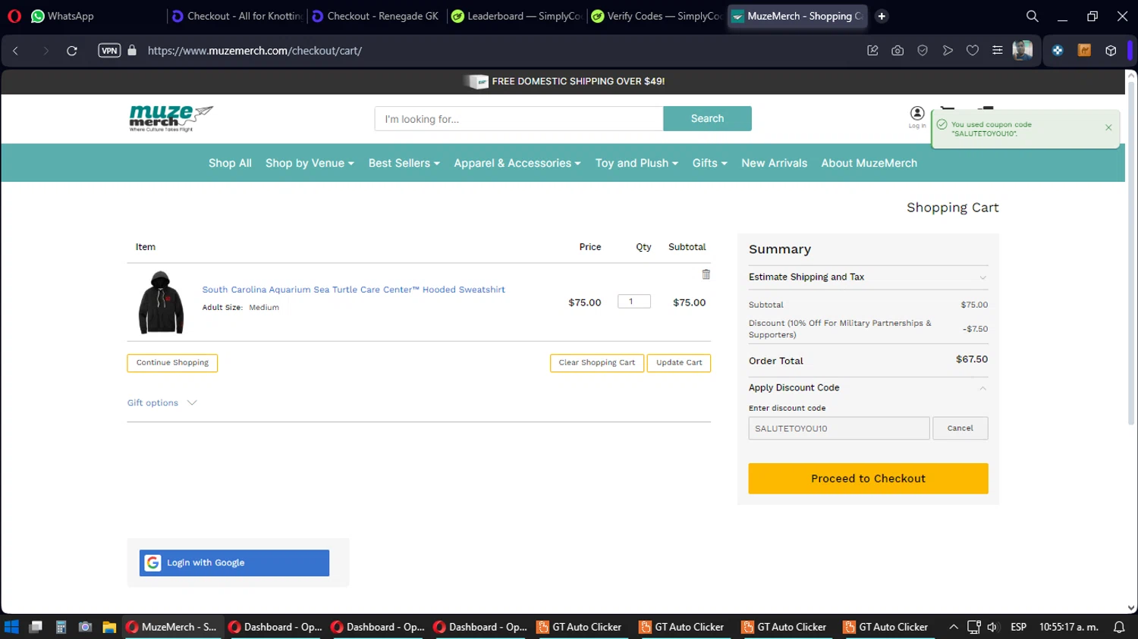Open New Arrivals page
Image resolution: width=1138 pixels, height=639 pixels.
774,163
